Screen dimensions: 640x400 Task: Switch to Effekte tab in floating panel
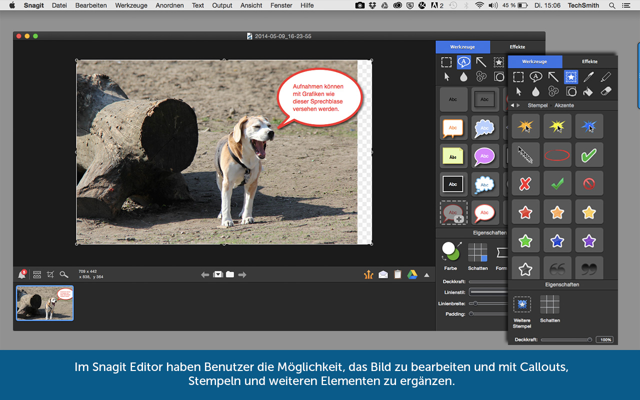coord(589,61)
